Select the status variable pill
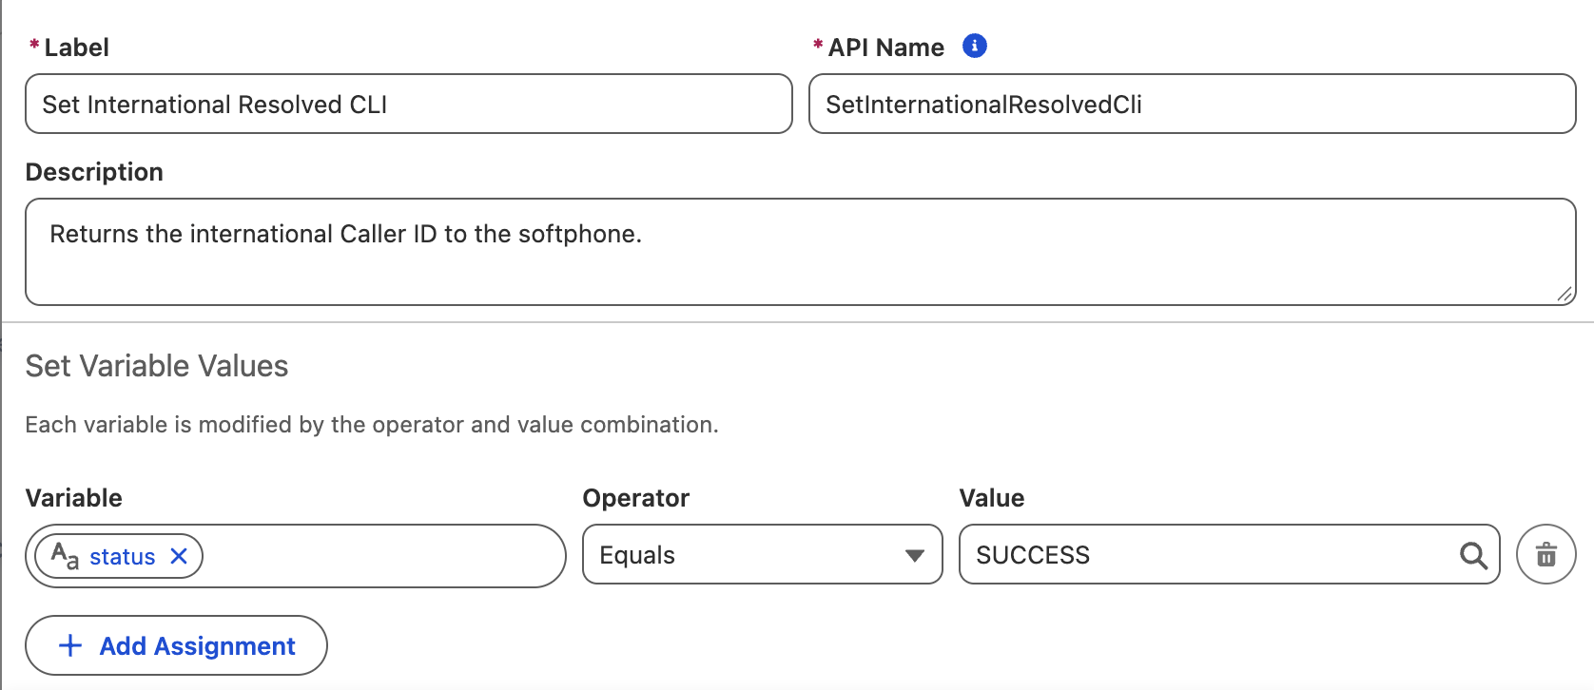The width and height of the screenshot is (1594, 690). click(119, 556)
